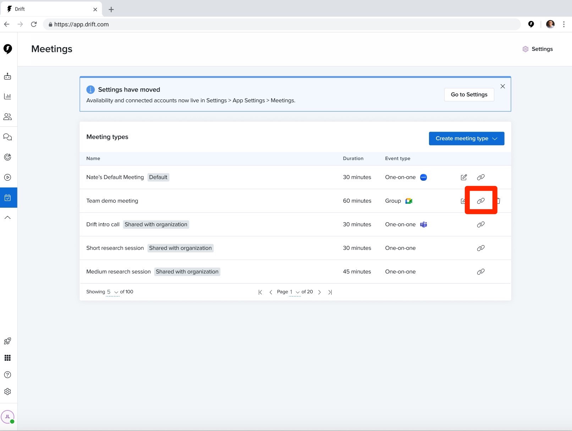Copy link for Drift intro call
The height and width of the screenshot is (431, 572).
[x=481, y=224]
